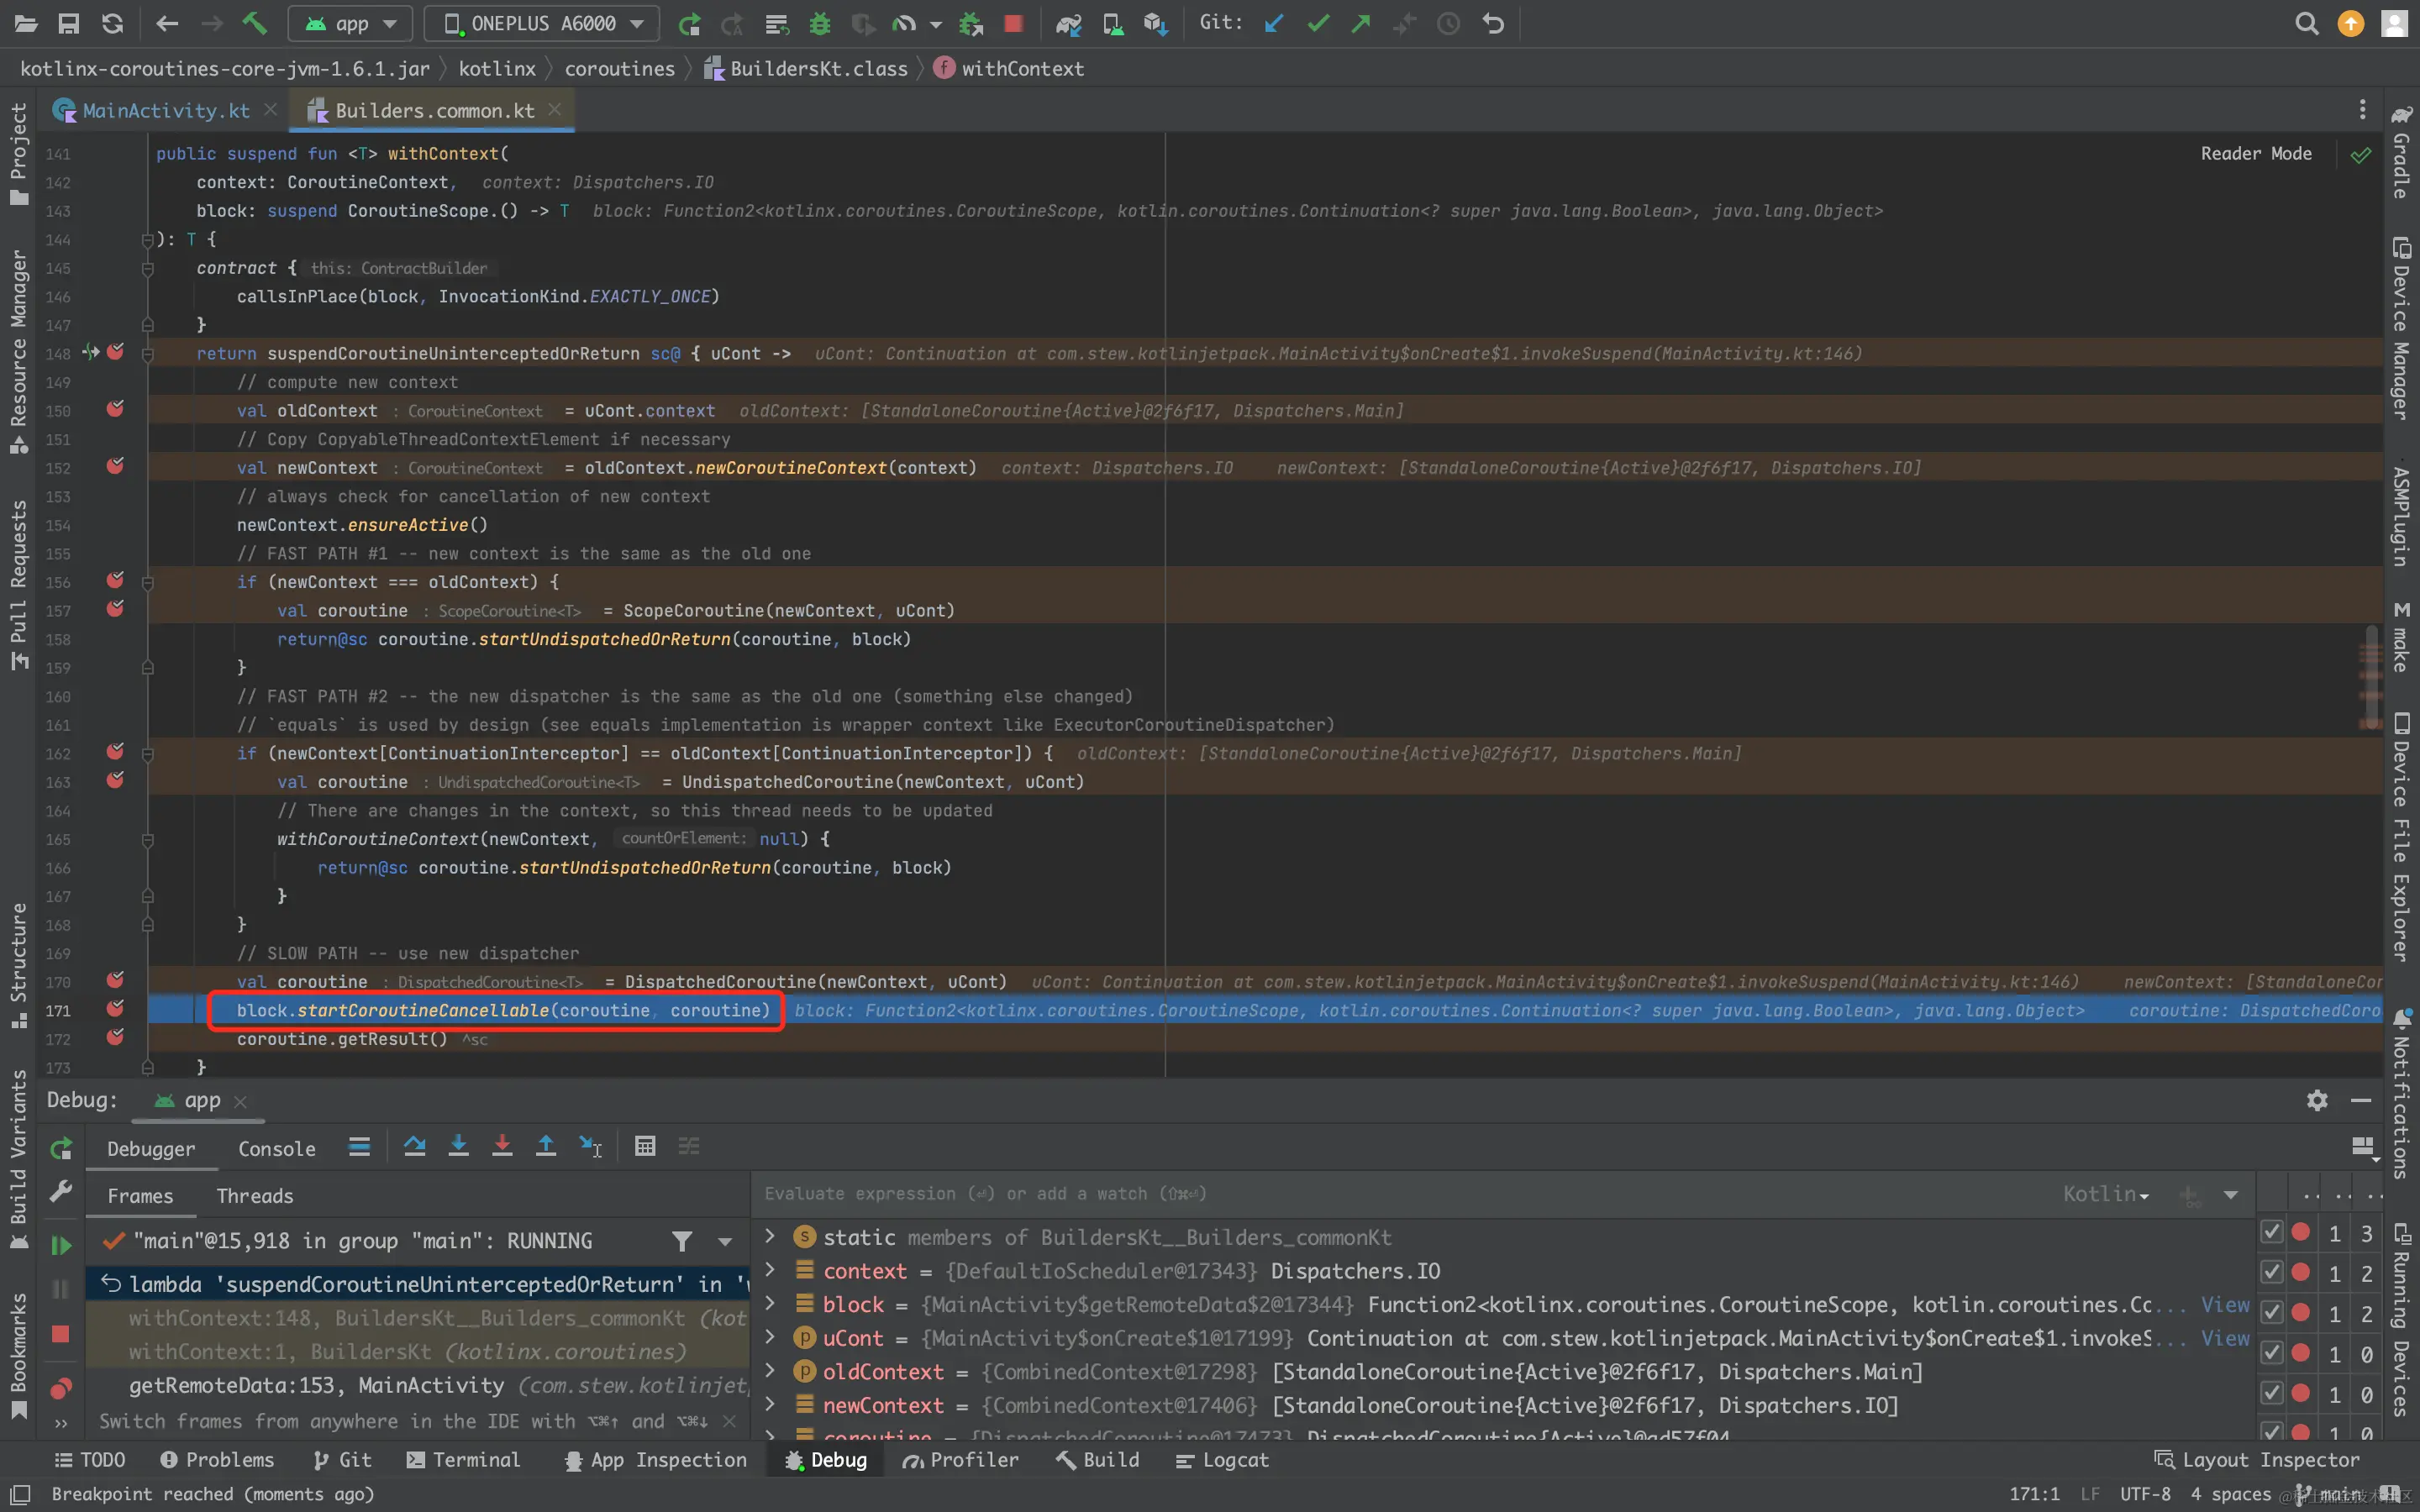Uncheck the breakpoint checkbox in row '1 3'
The image size is (2420, 1512).
2271,1232
